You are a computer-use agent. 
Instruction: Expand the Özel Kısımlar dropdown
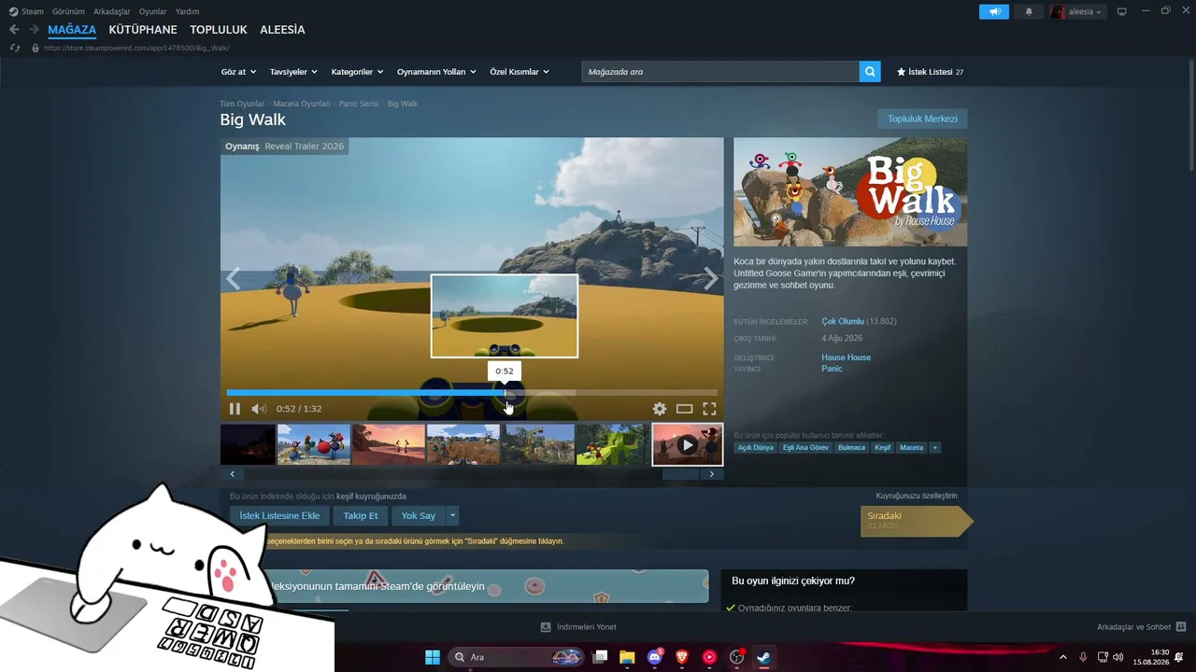click(x=520, y=72)
